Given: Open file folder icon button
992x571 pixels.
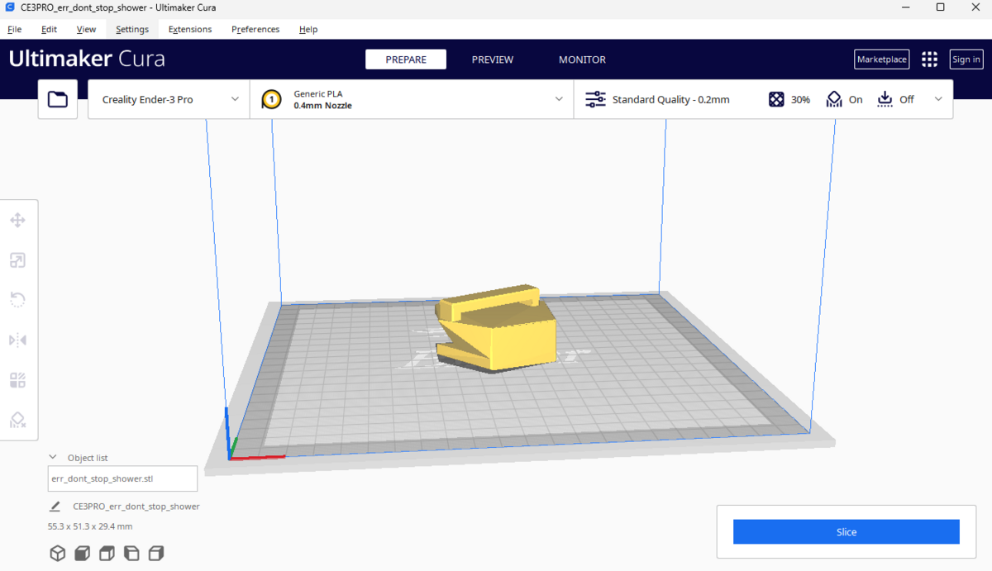Looking at the screenshot, I should pos(58,99).
